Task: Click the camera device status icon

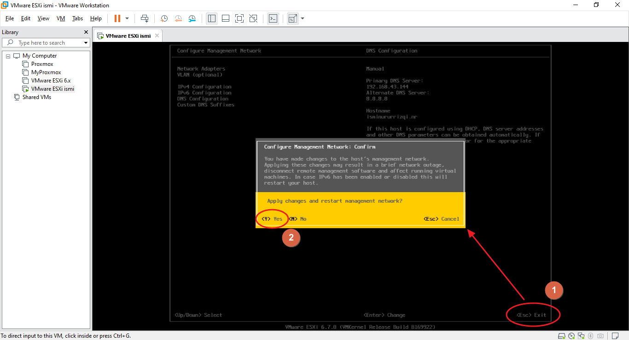Action: tap(600, 336)
